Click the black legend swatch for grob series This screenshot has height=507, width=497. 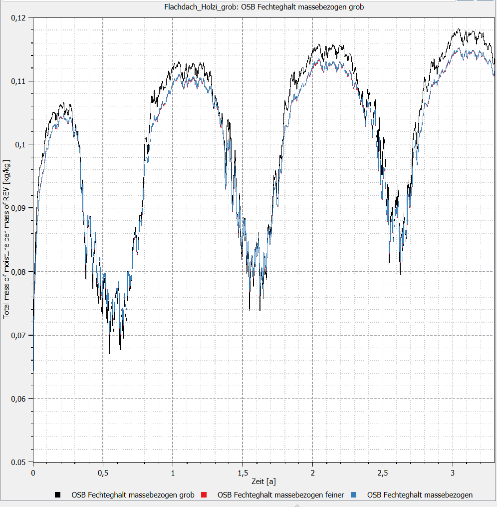click(58, 495)
